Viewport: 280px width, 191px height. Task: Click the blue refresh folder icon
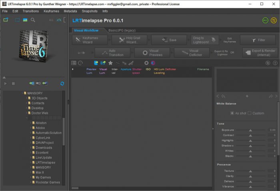pos(62,84)
